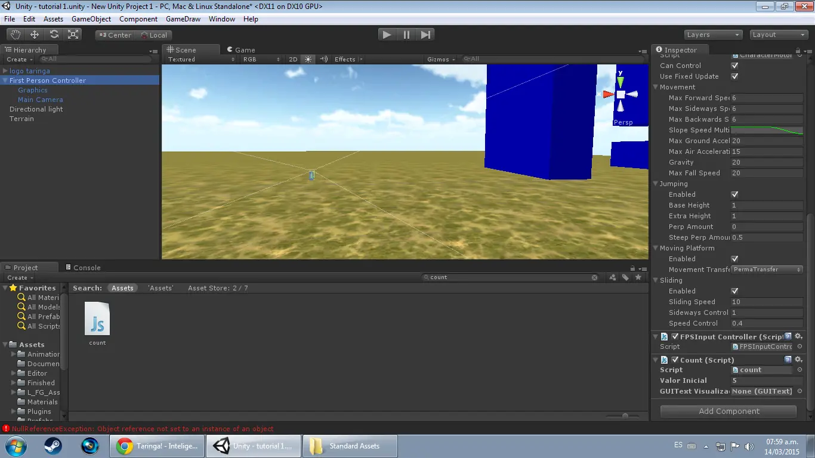Viewport: 815px width, 458px height.
Task: Search by type icon in Project
Action: click(613, 277)
